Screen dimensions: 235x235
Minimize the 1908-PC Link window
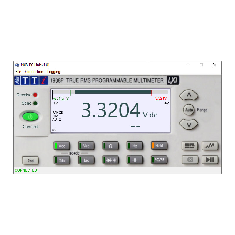[x=188, y=65]
